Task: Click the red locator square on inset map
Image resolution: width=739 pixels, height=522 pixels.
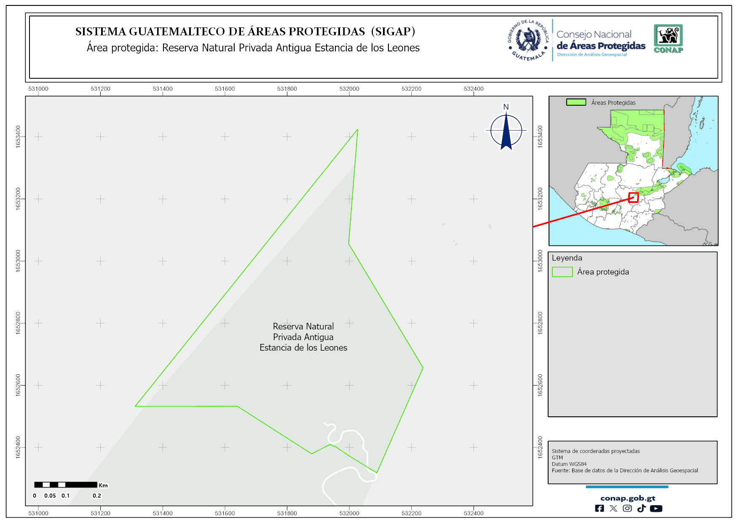Action: [633, 197]
